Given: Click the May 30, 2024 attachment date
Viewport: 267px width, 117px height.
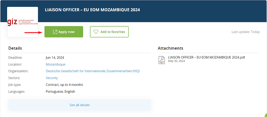Looking at the screenshot, I should 177,61.
